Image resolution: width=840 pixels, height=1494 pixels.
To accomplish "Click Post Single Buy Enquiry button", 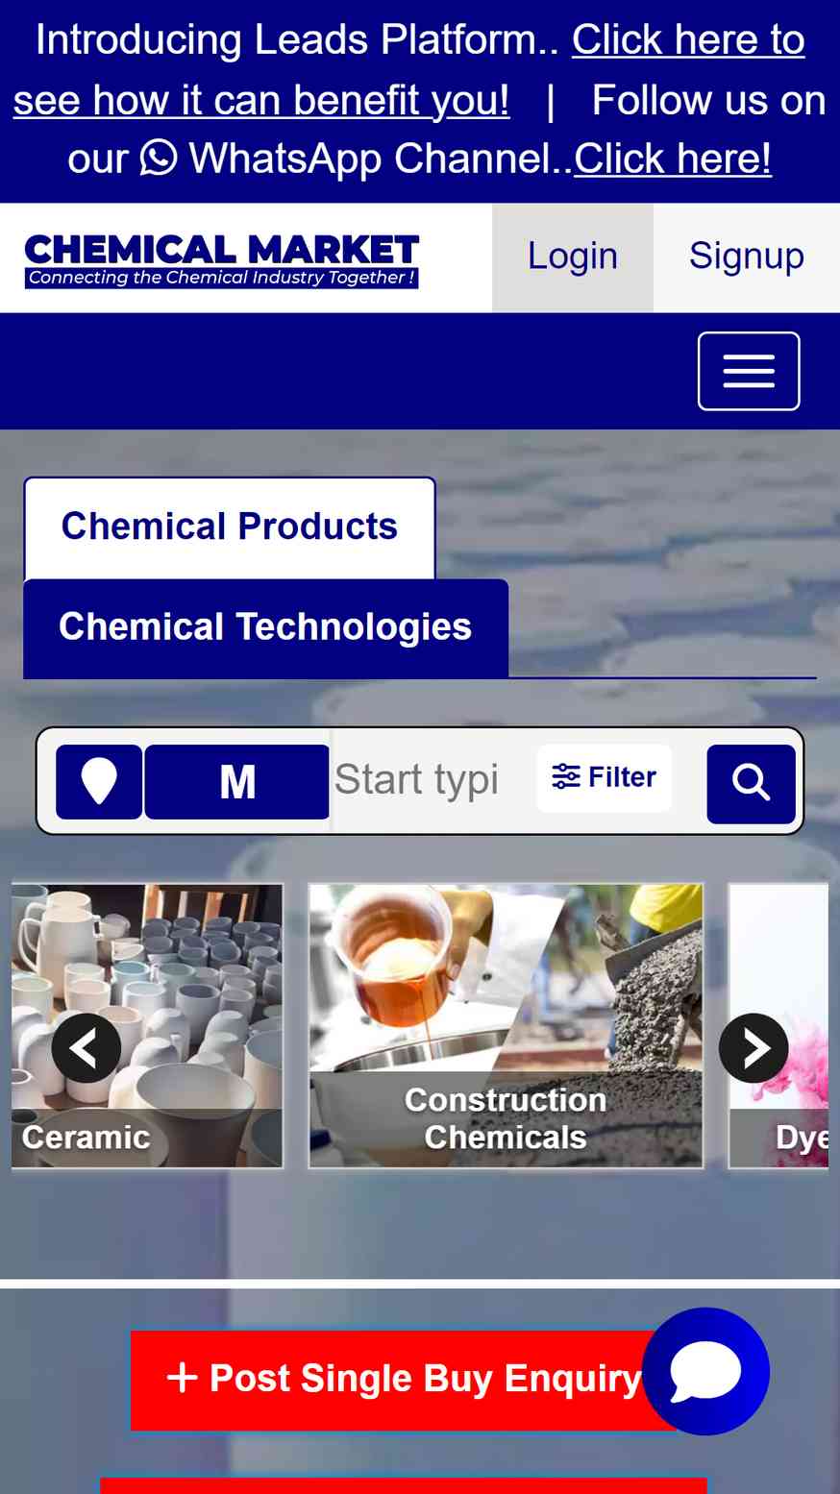I will [404, 1380].
